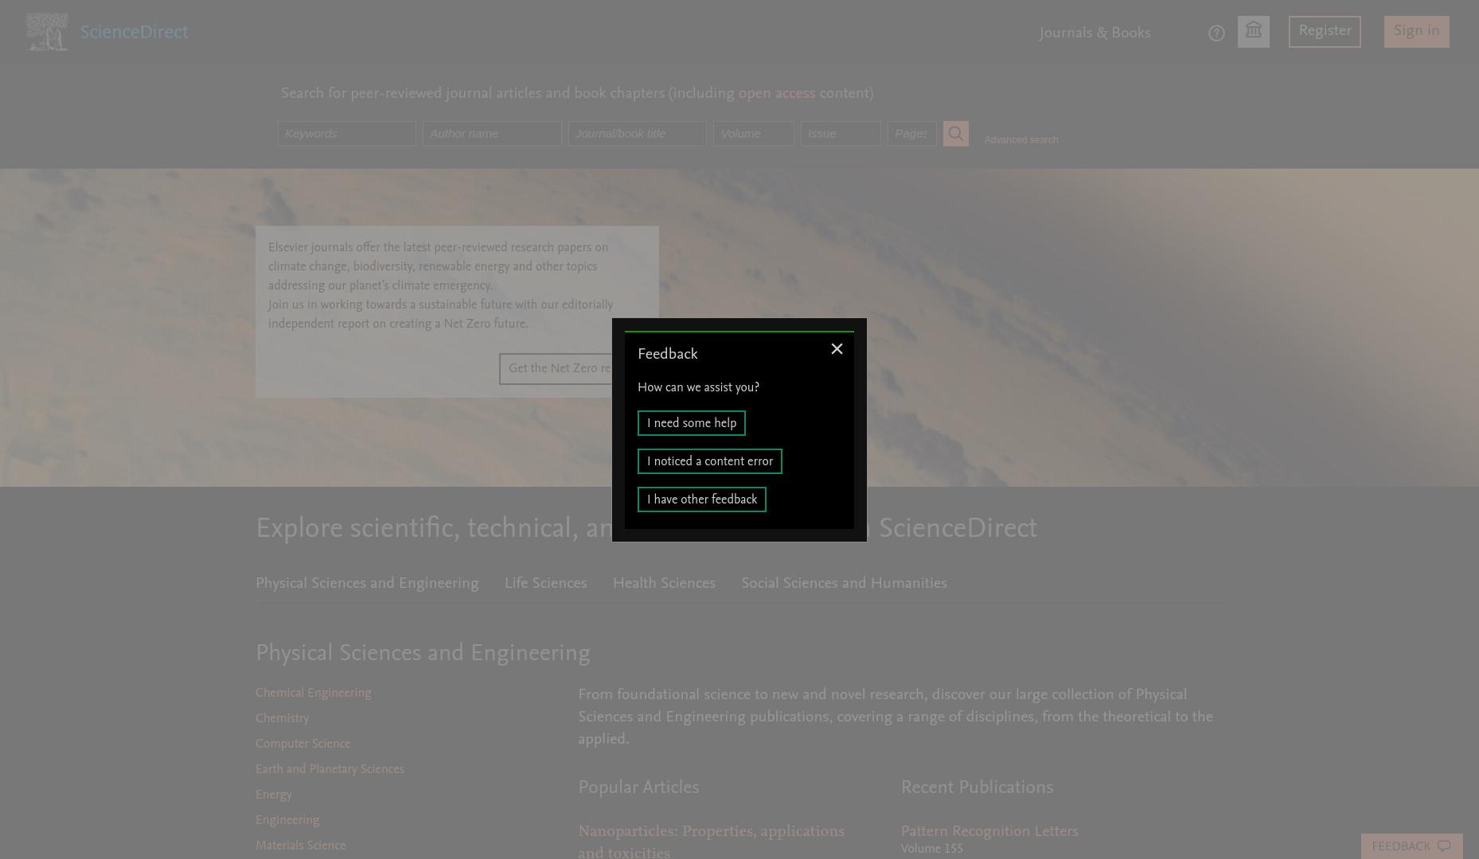The height and width of the screenshot is (859, 1479).
Task: Open Chemistry subject link
Action: coord(282,719)
